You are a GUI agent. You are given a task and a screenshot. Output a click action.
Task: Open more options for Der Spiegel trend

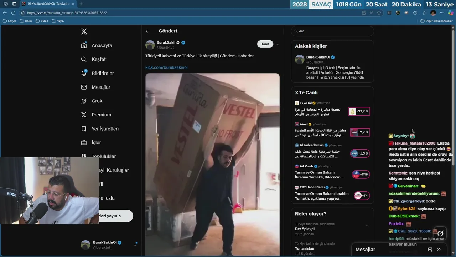click(x=368, y=225)
